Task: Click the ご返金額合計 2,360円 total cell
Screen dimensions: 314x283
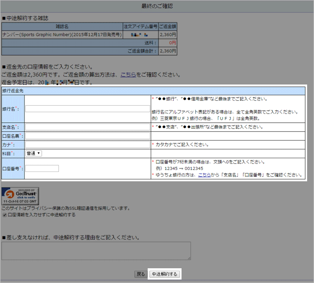Action: click(x=168, y=51)
